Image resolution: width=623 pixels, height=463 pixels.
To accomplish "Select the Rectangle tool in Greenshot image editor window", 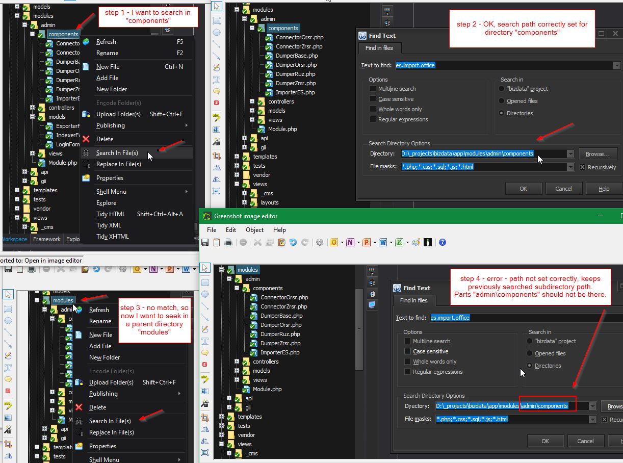I will tap(205, 282).
